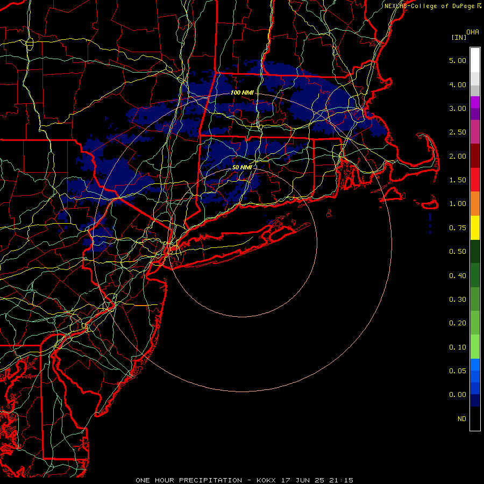Click the 0.00 legend value
The height and width of the screenshot is (484, 484).
tap(458, 395)
